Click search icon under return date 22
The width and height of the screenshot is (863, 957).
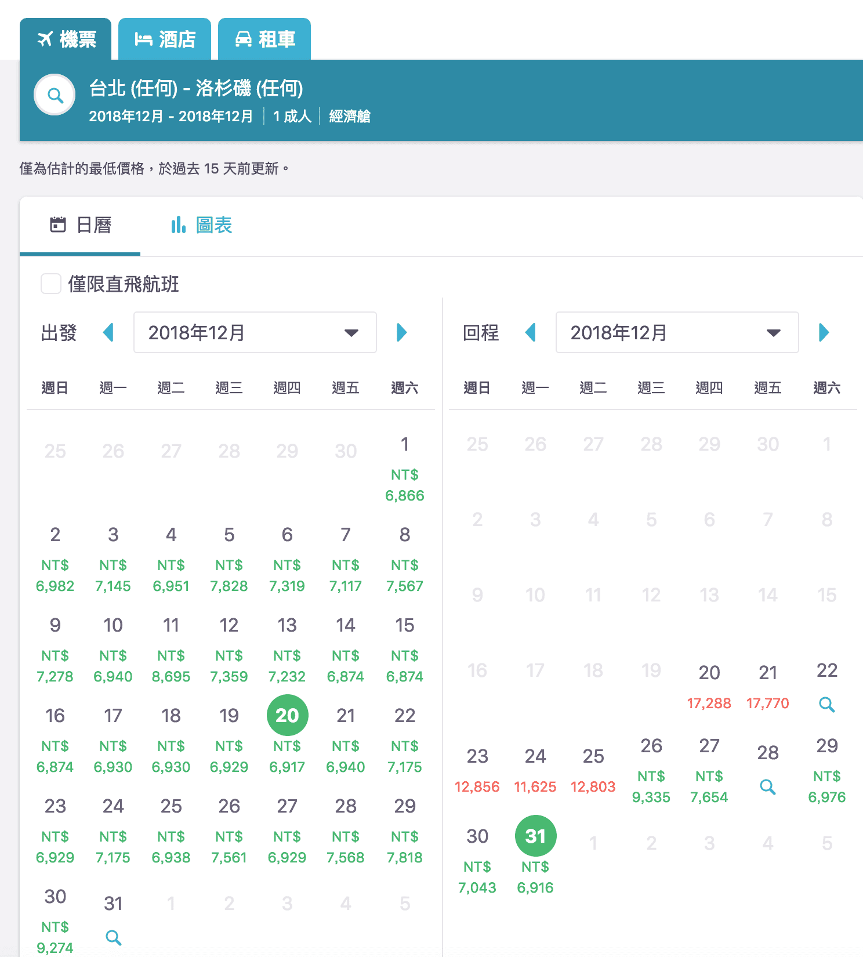point(827,705)
